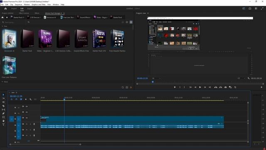The width and height of the screenshot is (266, 150).
Task: Select the Razor tool
Action: click(3, 106)
